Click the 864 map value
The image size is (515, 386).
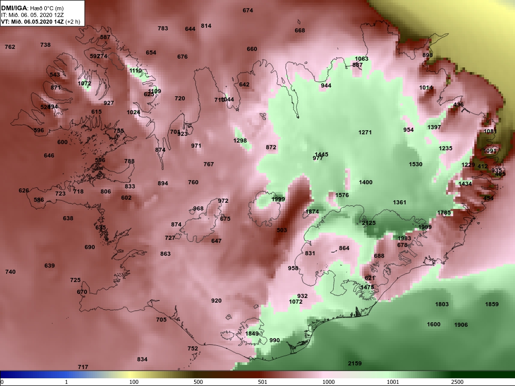[344, 248]
